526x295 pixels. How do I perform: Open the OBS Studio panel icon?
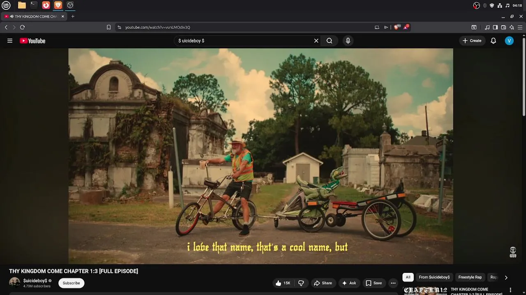click(70, 5)
